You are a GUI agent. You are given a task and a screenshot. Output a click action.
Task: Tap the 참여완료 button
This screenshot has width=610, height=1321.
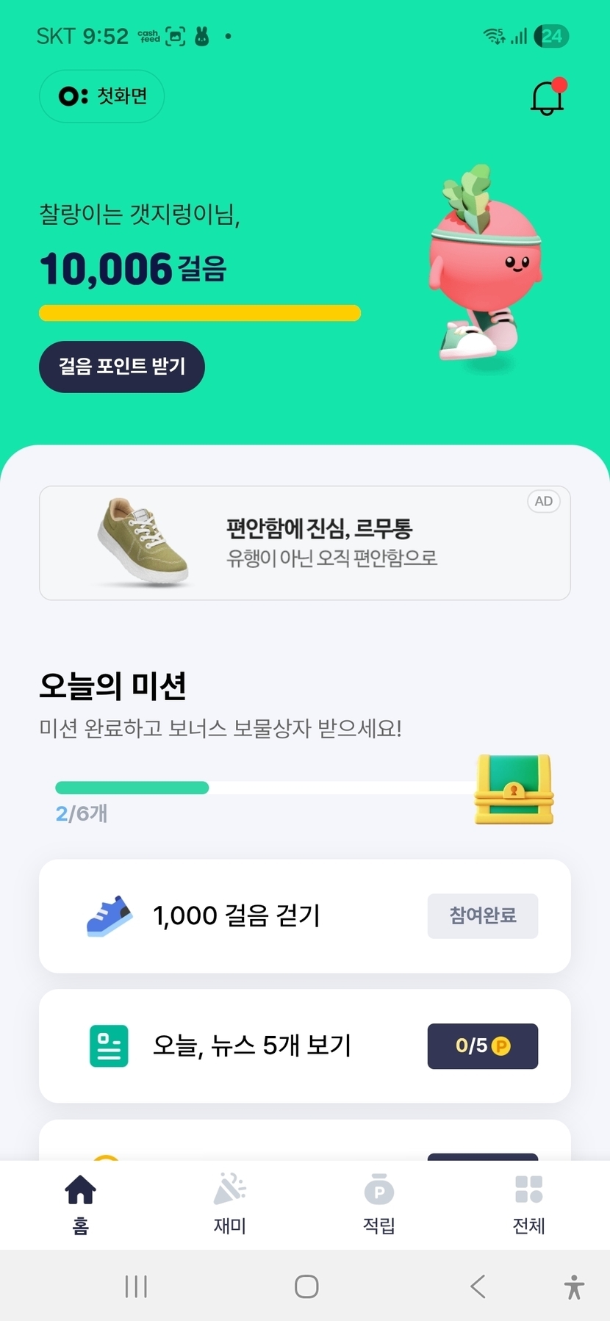pos(482,915)
